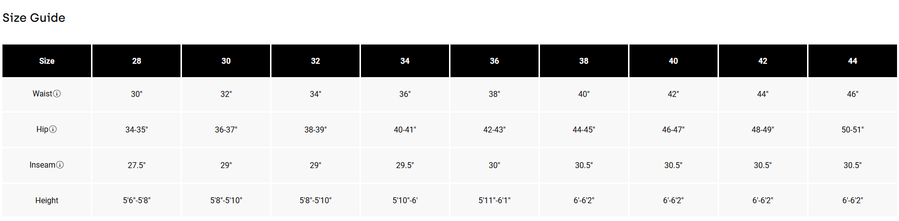Select the 50-51" hip cell
The height and width of the screenshot is (221, 899).
853,130
